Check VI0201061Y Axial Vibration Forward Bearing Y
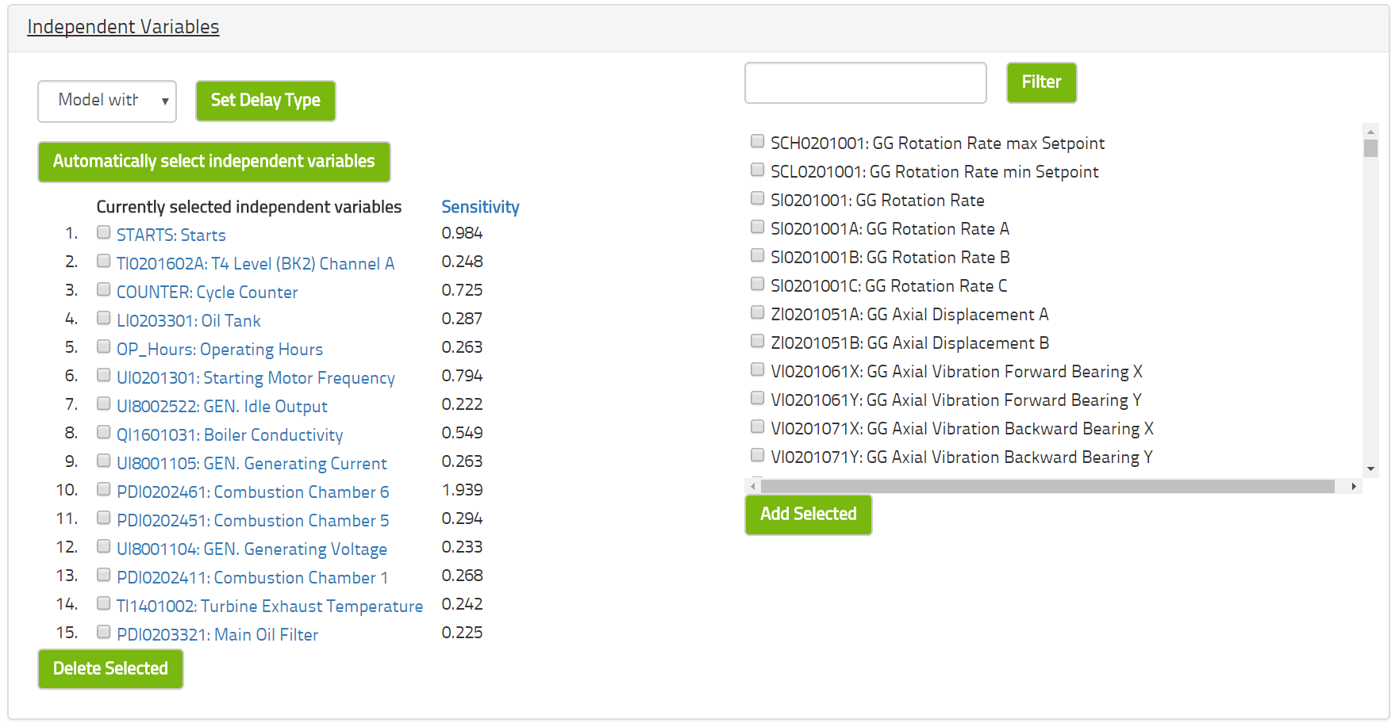 (758, 398)
